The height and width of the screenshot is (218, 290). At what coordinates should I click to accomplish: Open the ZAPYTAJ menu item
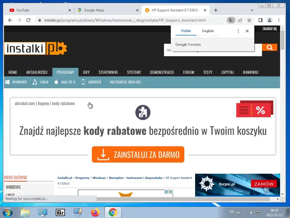(x=227, y=72)
